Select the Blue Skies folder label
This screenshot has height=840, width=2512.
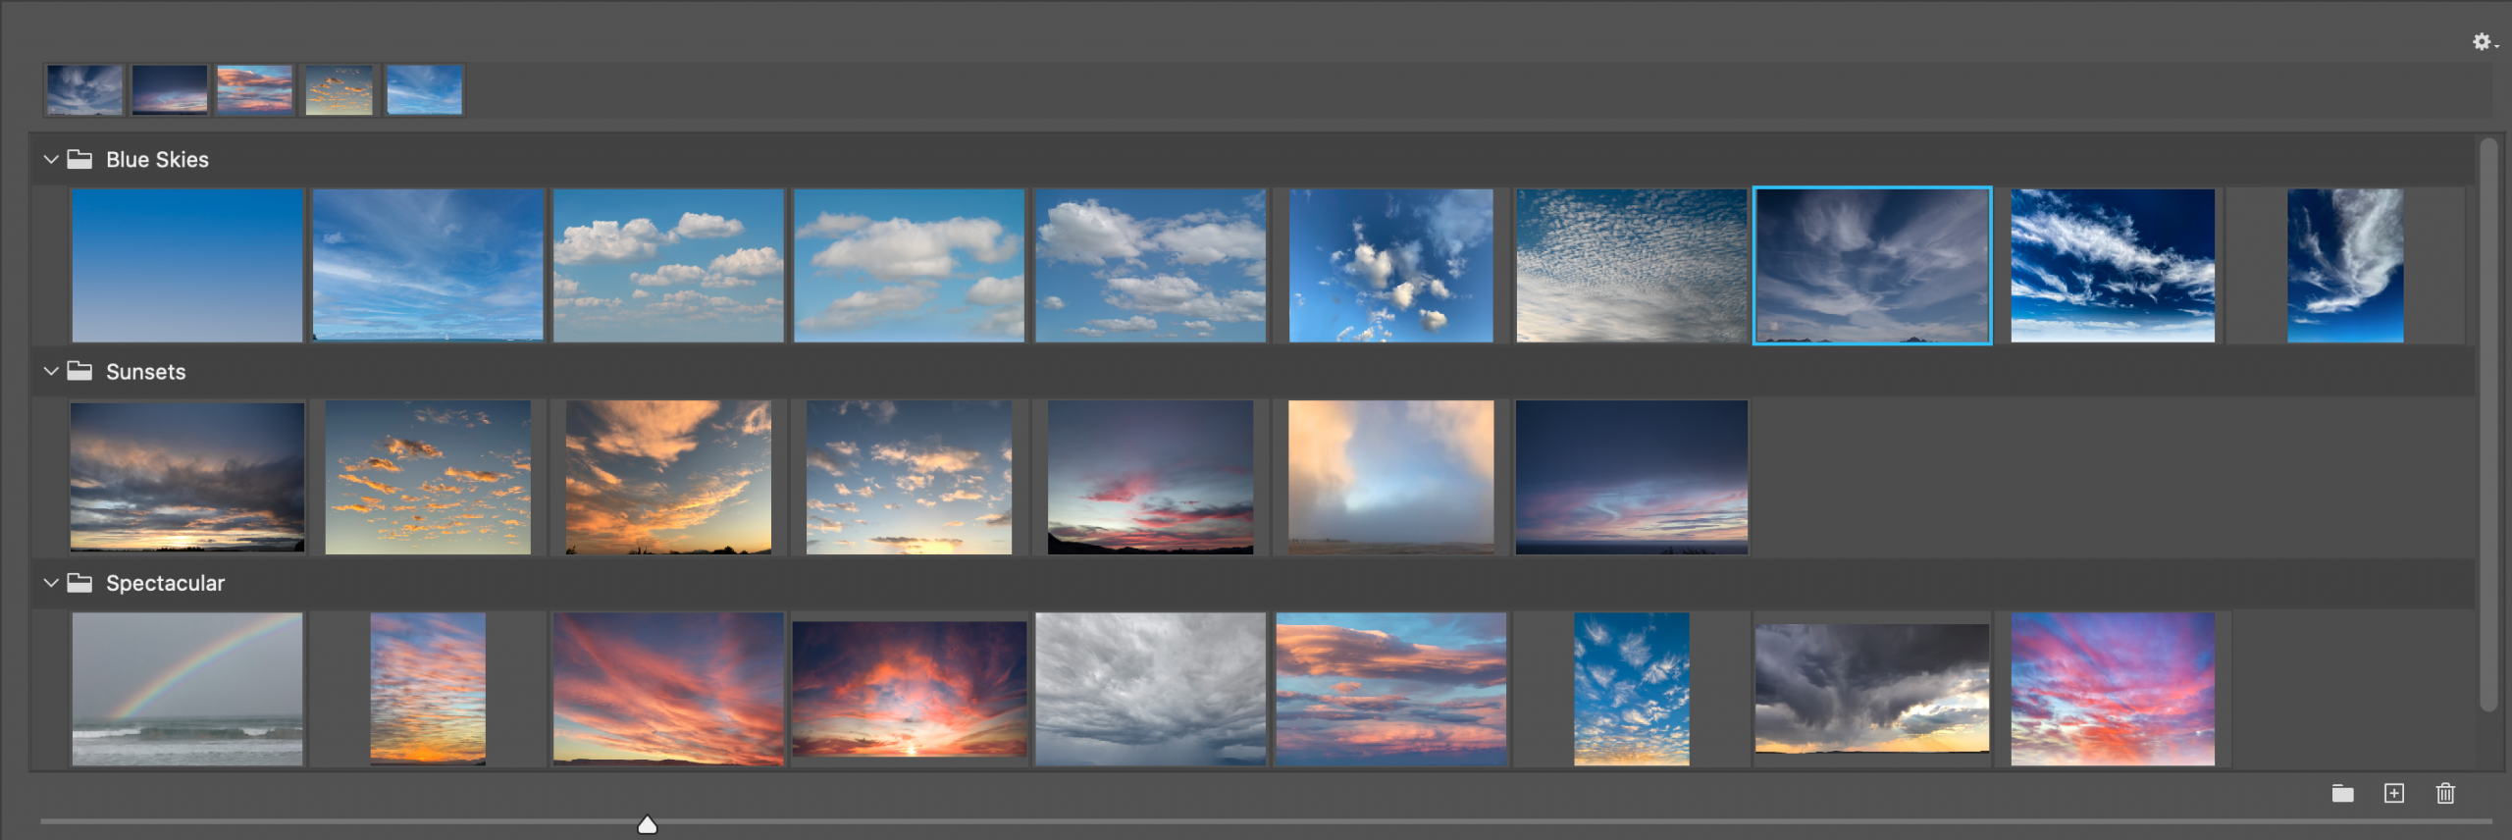157,160
